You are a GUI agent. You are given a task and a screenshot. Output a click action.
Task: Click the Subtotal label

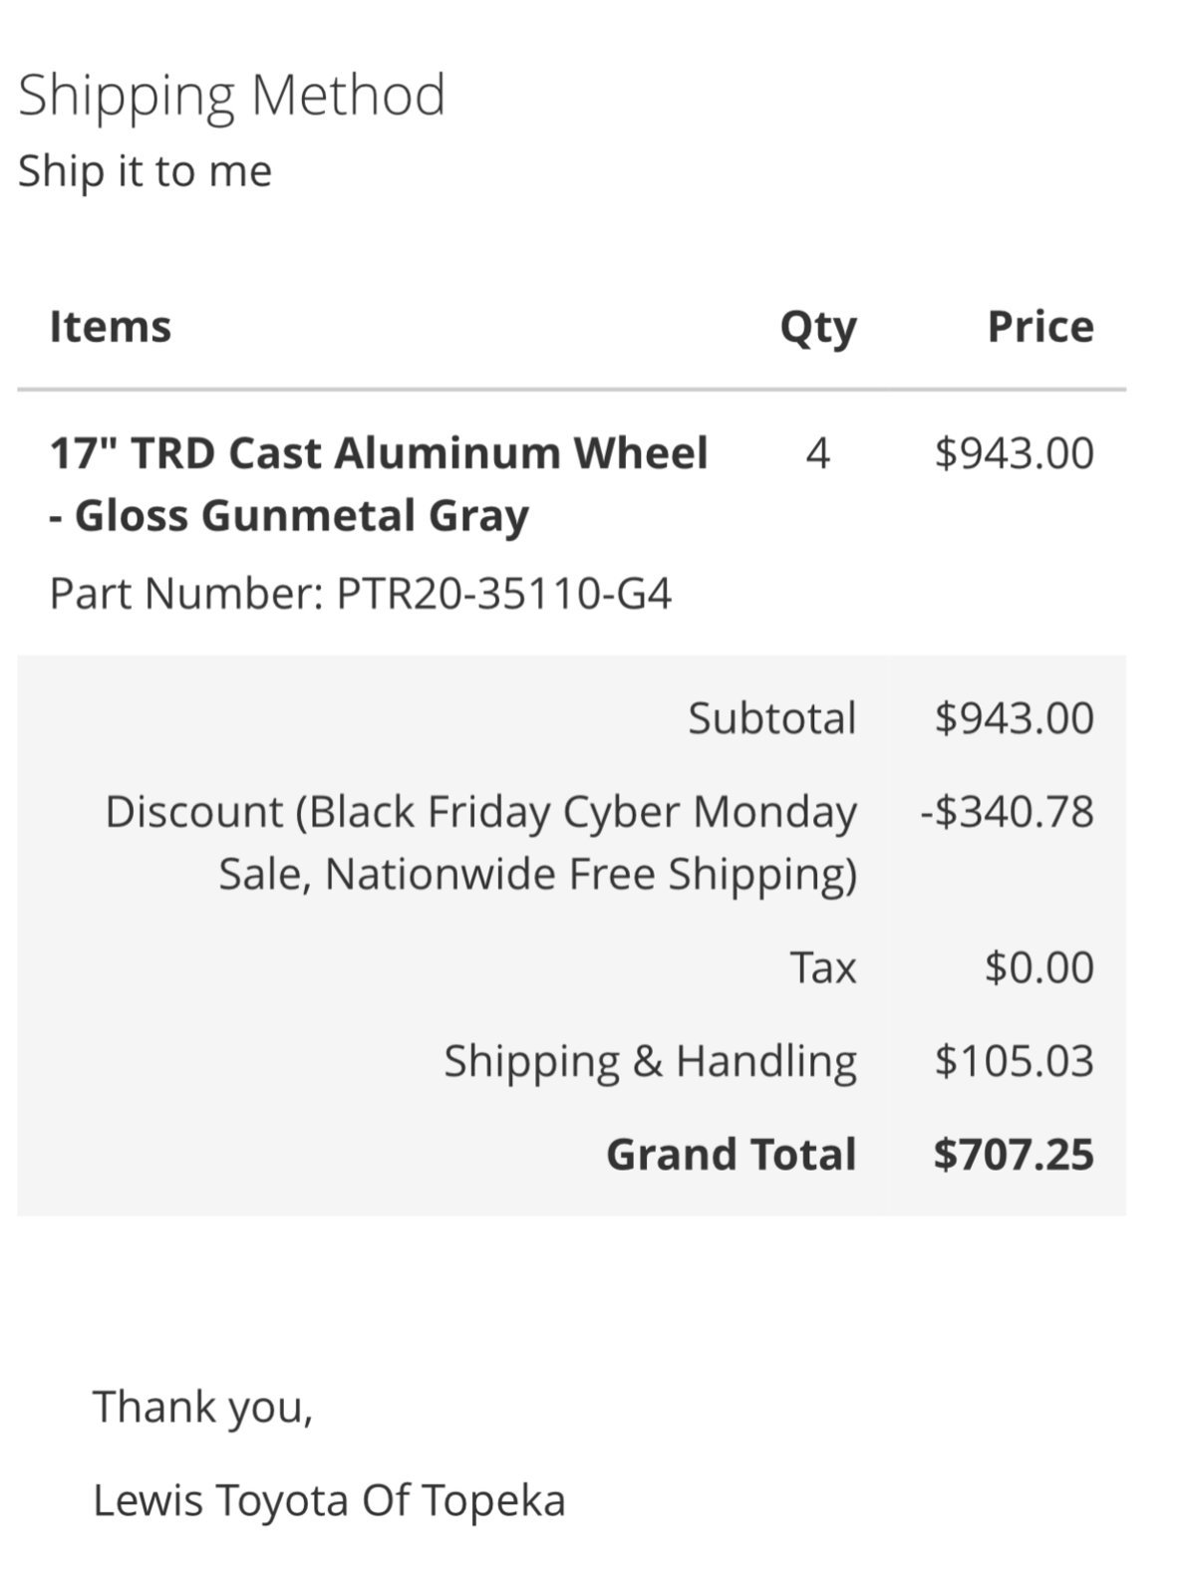click(772, 718)
